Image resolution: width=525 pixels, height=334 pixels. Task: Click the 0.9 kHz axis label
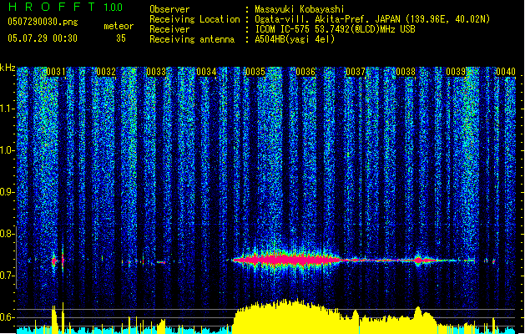[x=7, y=192]
